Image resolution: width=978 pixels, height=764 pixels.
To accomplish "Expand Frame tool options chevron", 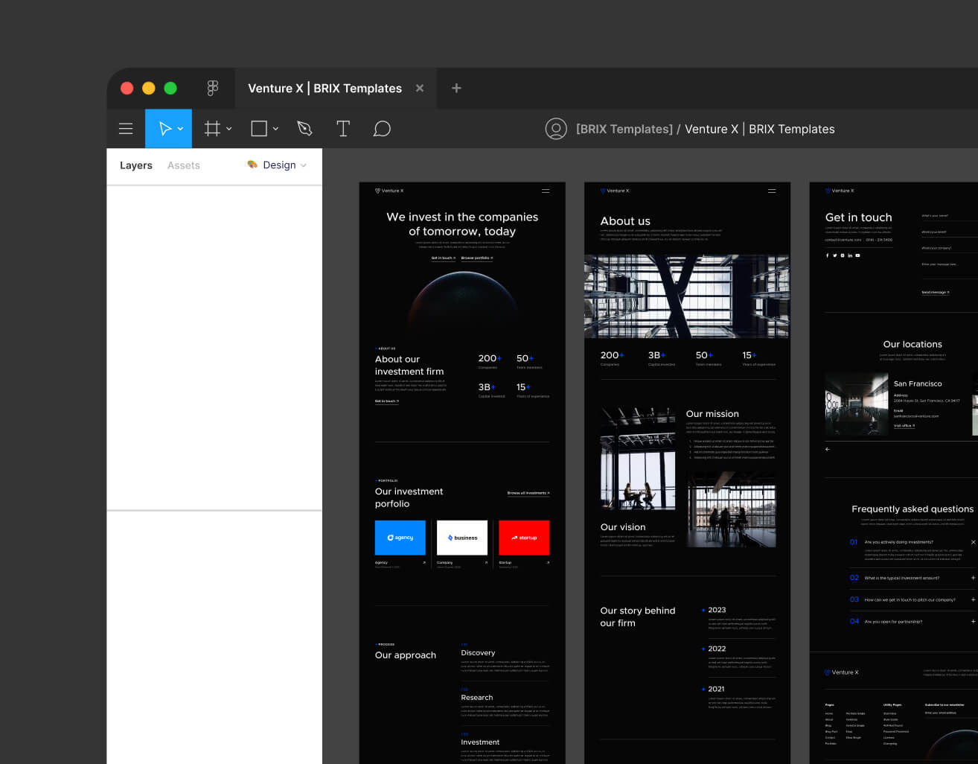I will [x=228, y=129].
